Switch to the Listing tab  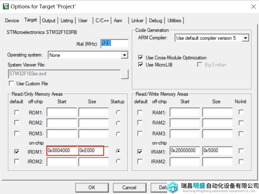(67, 21)
